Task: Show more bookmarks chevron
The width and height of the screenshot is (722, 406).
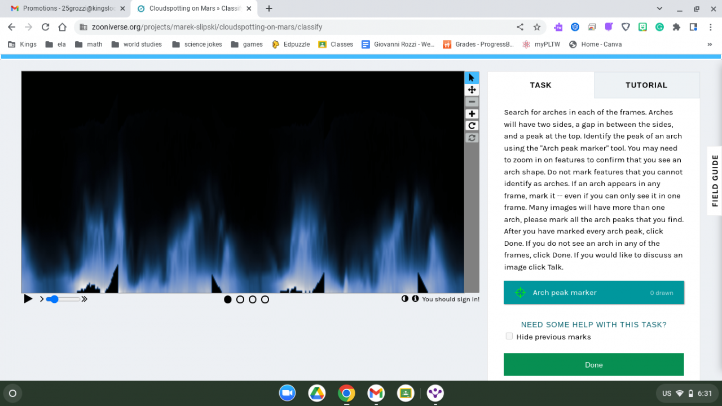Action: coord(710,44)
